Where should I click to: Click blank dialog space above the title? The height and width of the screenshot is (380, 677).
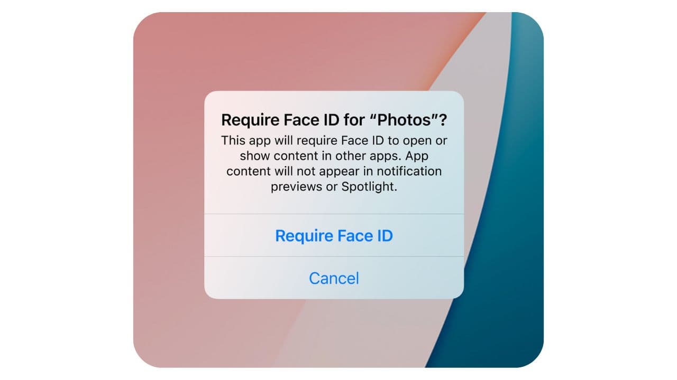pyautogui.click(x=334, y=100)
